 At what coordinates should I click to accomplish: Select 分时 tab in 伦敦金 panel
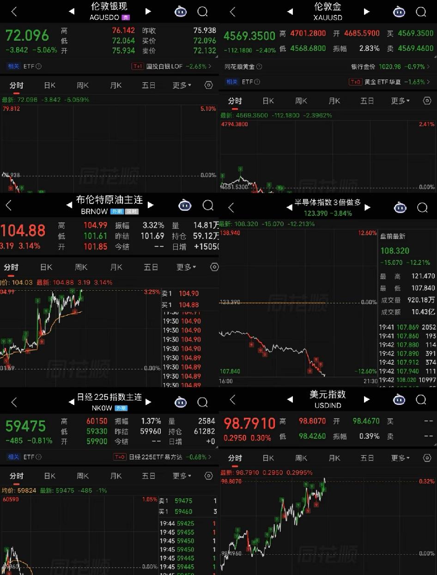click(x=235, y=101)
